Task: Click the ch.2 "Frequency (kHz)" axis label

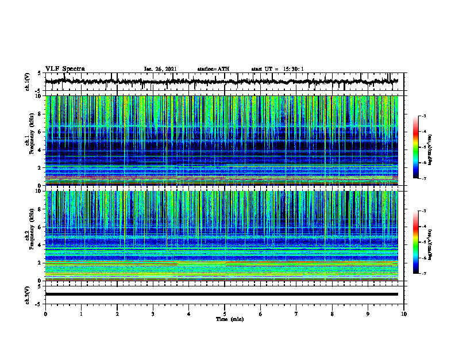Action: click(32, 229)
